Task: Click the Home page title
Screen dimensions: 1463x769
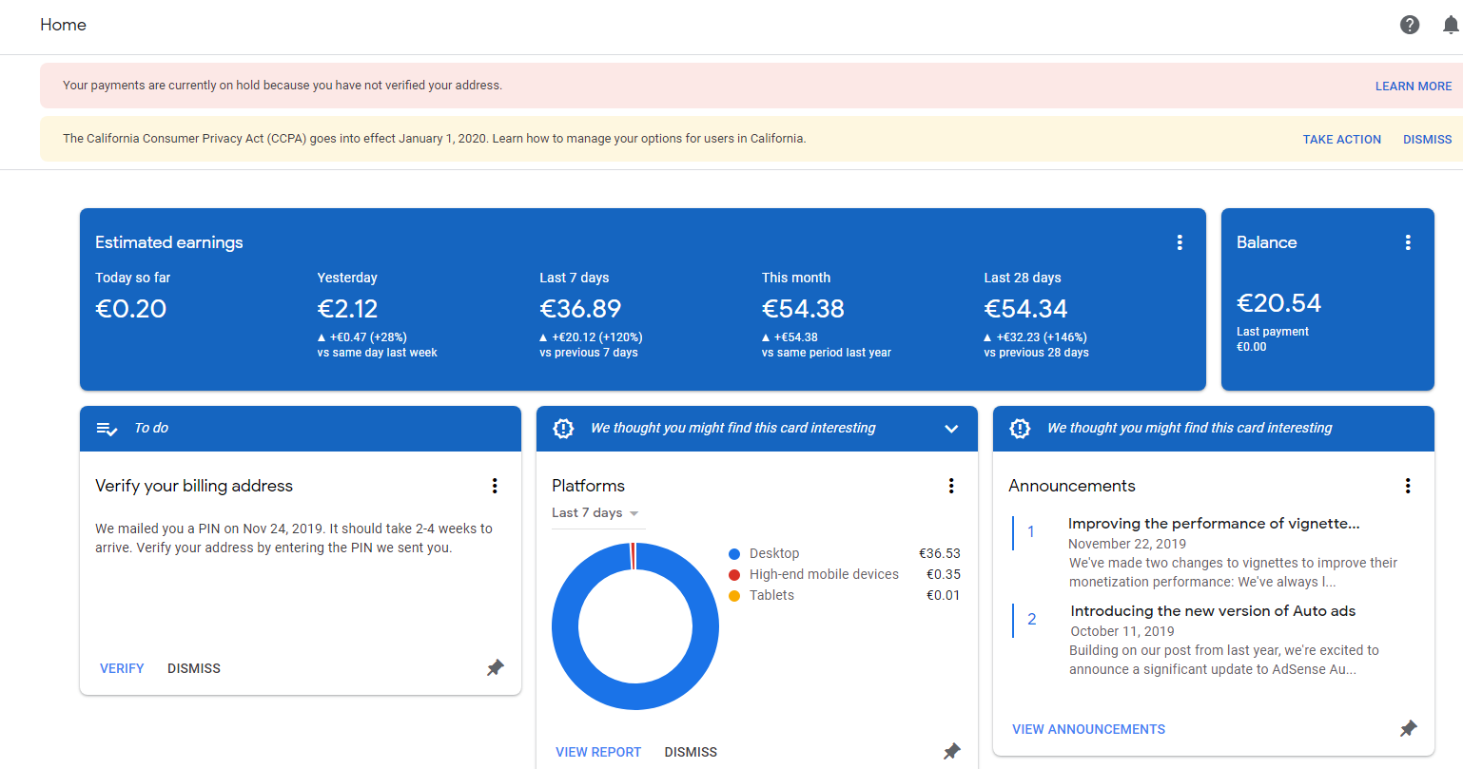Action: pyautogui.click(x=63, y=25)
